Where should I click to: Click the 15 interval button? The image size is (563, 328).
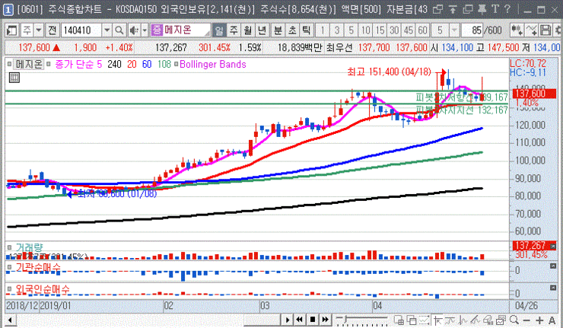[x=380, y=30]
